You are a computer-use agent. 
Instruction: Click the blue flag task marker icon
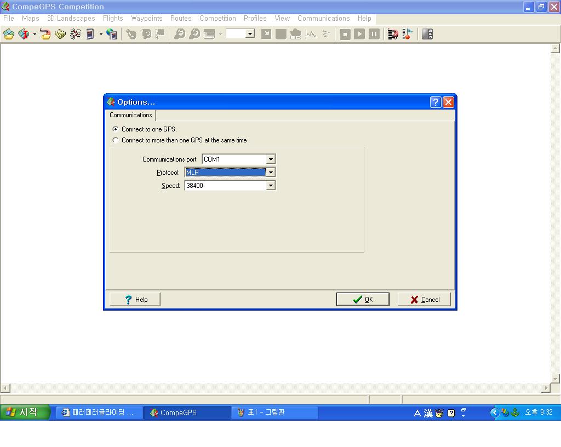click(408, 34)
